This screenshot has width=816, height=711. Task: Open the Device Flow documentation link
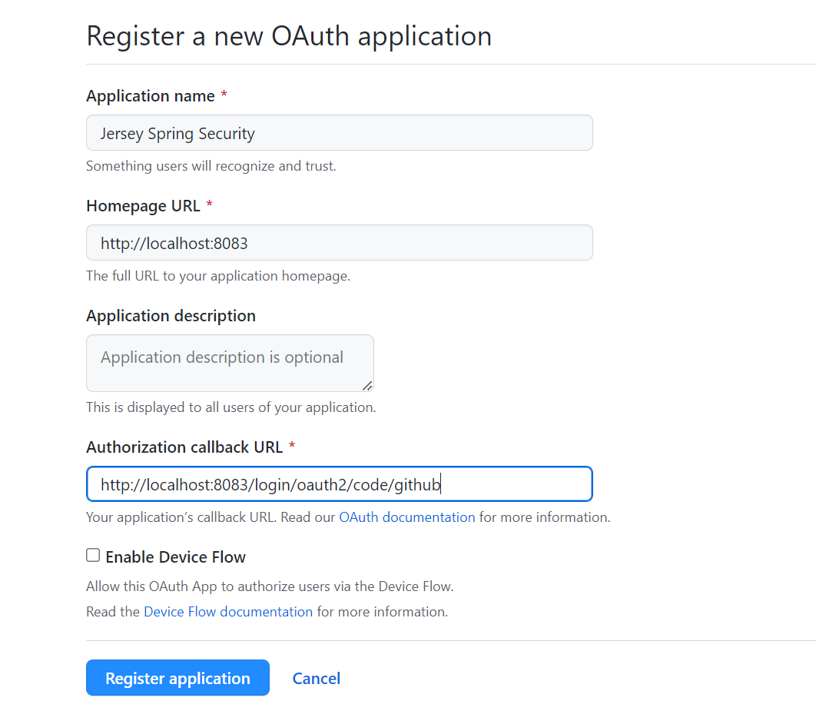click(228, 612)
